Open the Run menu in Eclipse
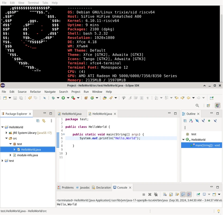Image resolution: width=223 pixels, height=215 pixels. 86,92
